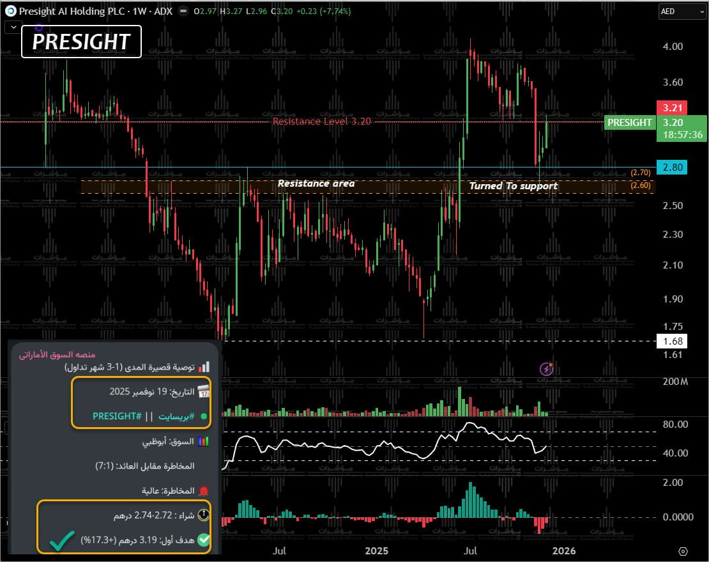The height and width of the screenshot is (562, 709).
Task: Click the first target 3.19 درهم line
Action: [x=137, y=540]
